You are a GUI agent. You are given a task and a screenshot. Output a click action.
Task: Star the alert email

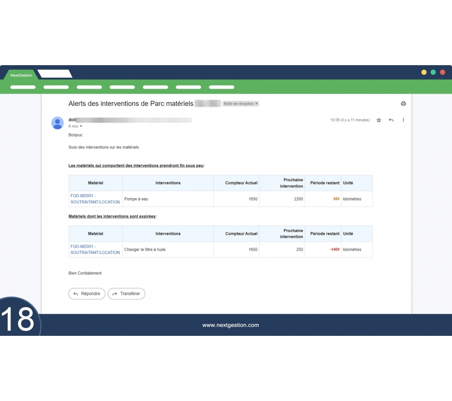[379, 120]
